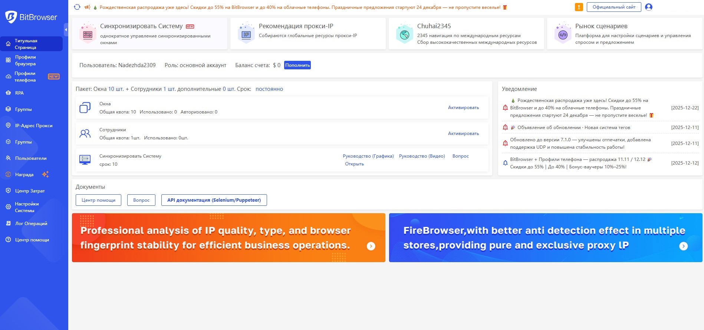
Task: Click the Рекомендация прокси-IP card icon
Action: point(246,34)
